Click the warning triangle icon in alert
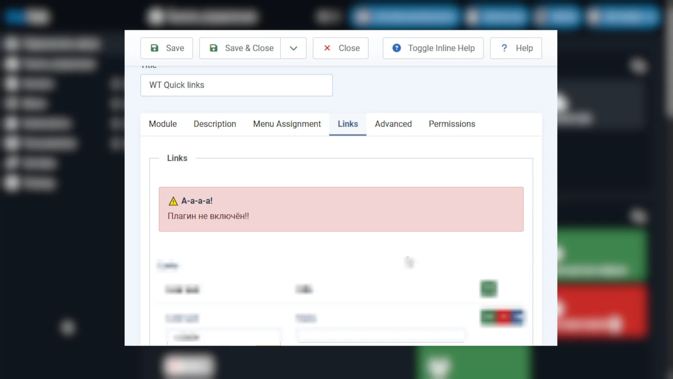The width and height of the screenshot is (673, 379). 173,201
